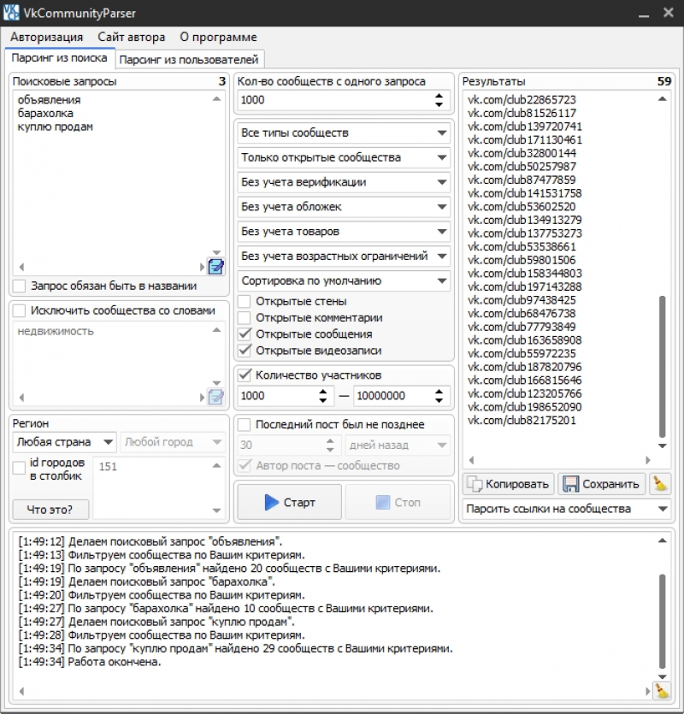The width and height of the screenshot is (684, 714).
Task: Click minimum participants field 1000
Action: pyautogui.click(x=278, y=395)
